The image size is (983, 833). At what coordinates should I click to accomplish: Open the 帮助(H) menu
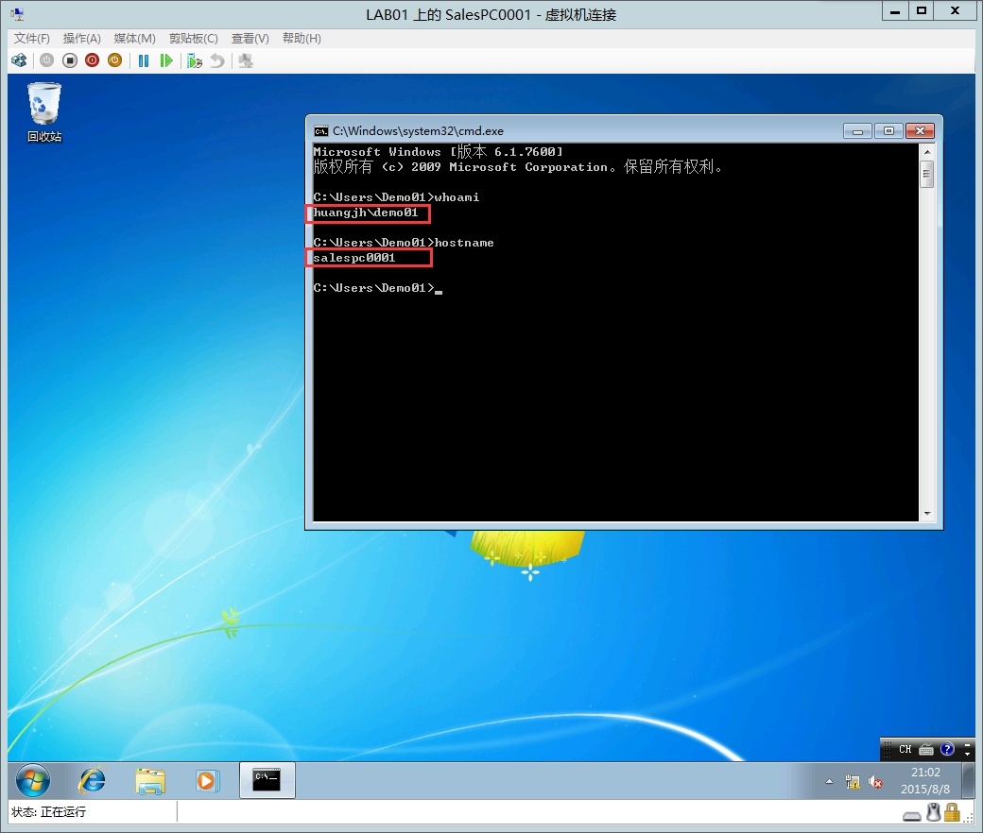pyautogui.click(x=302, y=38)
